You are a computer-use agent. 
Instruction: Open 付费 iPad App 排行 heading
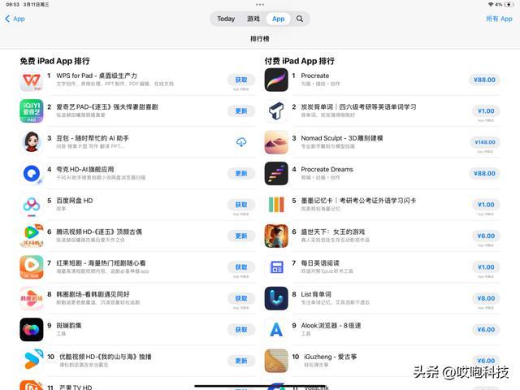pyautogui.click(x=300, y=61)
